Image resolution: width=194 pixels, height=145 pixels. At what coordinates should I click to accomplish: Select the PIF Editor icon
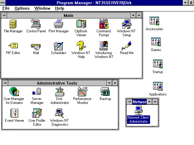click(x=13, y=46)
